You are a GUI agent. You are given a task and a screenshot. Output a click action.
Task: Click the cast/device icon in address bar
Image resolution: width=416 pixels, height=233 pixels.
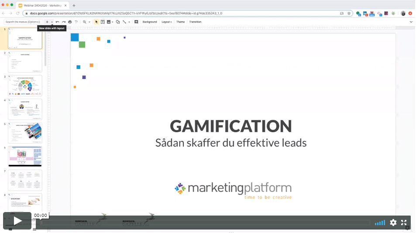coord(342,13)
